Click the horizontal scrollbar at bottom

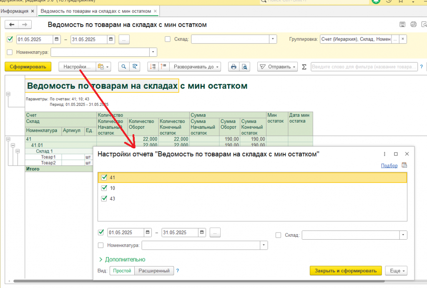point(199,281)
